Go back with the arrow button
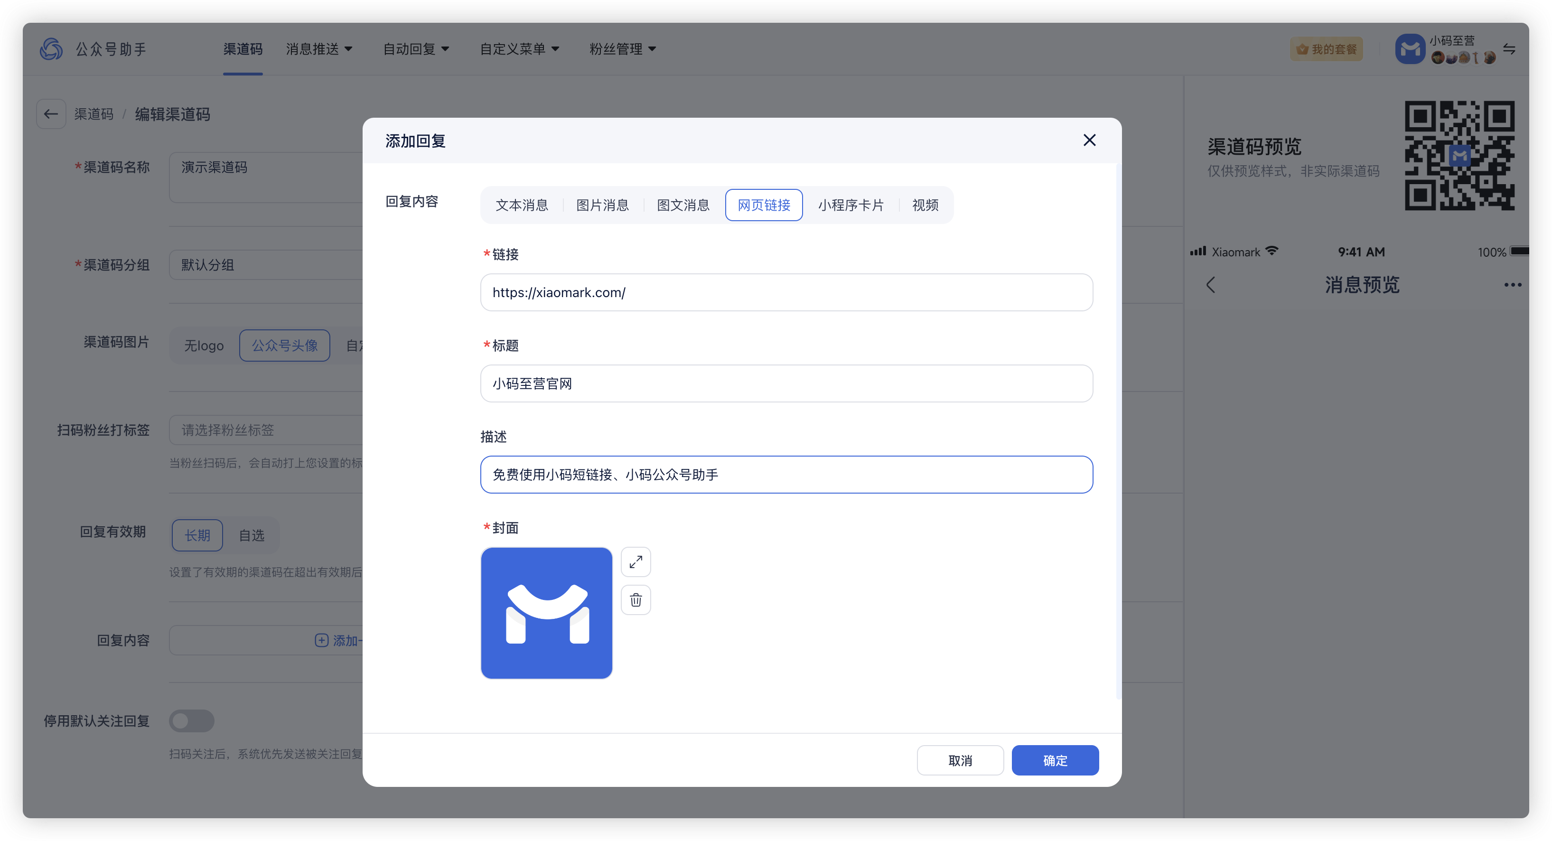The width and height of the screenshot is (1552, 841). 51,114
